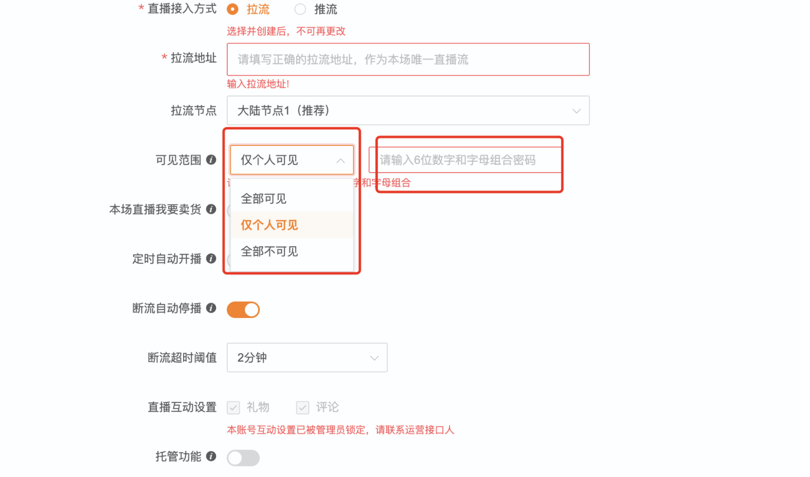Enable the 托管功能 toggle
The width and height of the screenshot is (810, 477).
pos(243,458)
